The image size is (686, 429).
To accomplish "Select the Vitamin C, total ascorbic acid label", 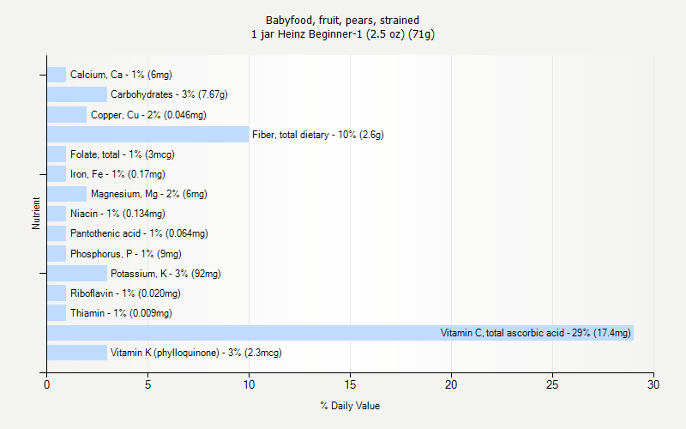I will 535,333.
